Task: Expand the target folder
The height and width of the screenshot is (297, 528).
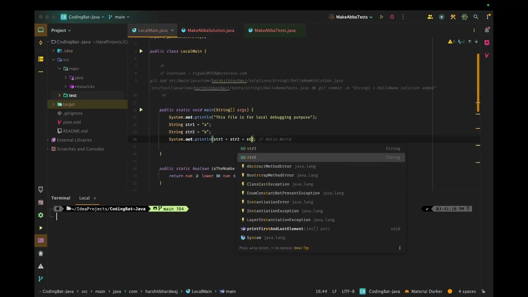Action: point(53,104)
